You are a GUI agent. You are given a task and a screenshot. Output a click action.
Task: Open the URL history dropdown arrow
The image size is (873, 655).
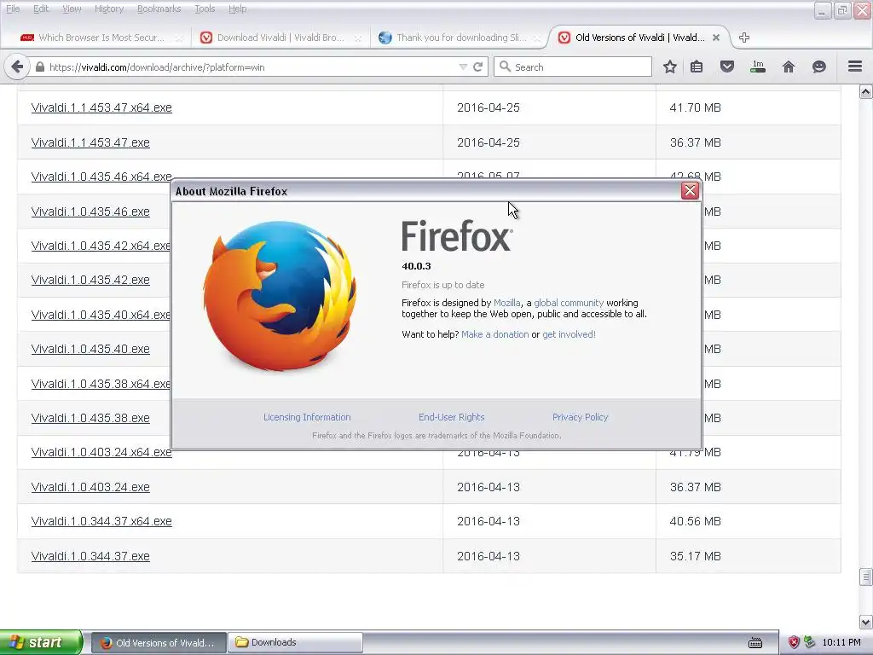(x=463, y=67)
